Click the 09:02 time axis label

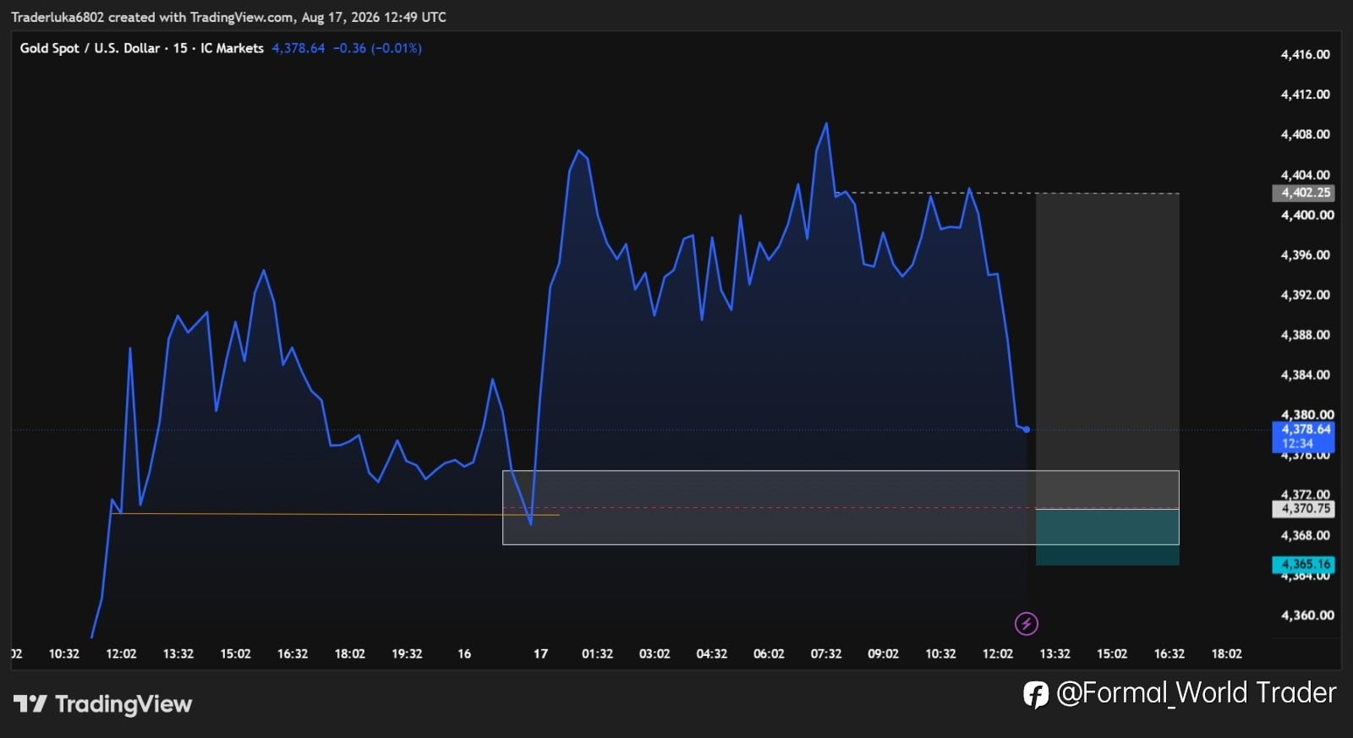pos(883,653)
